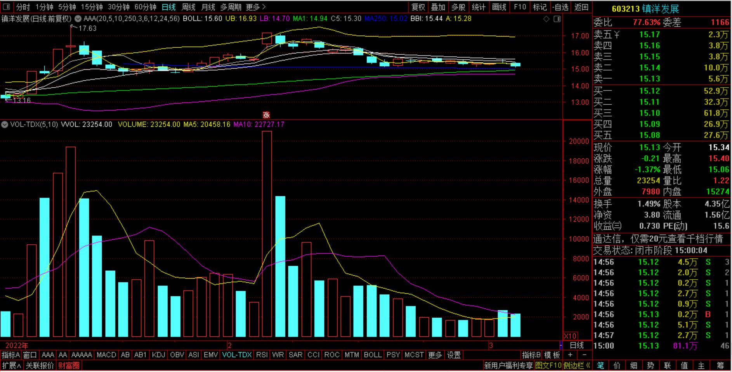Open the VOL-TDX indicator dropdown arrow
732x372 pixels.
pyautogui.click(x=5, y=125)
